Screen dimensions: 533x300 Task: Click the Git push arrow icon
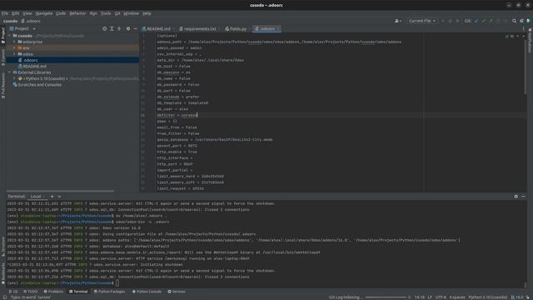click(x=491, y=21)
